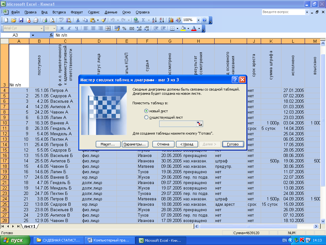Image resolution: width=326 pixels, height=245 pixels.
Task: Click the horizontal scrollbar track
Action: tap(248, 226)
